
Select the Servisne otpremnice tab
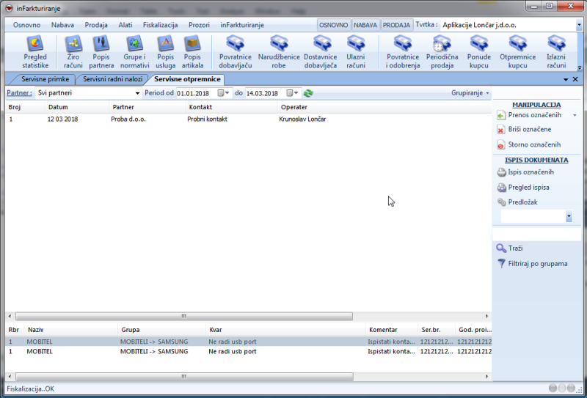click(x=187, y=79)
